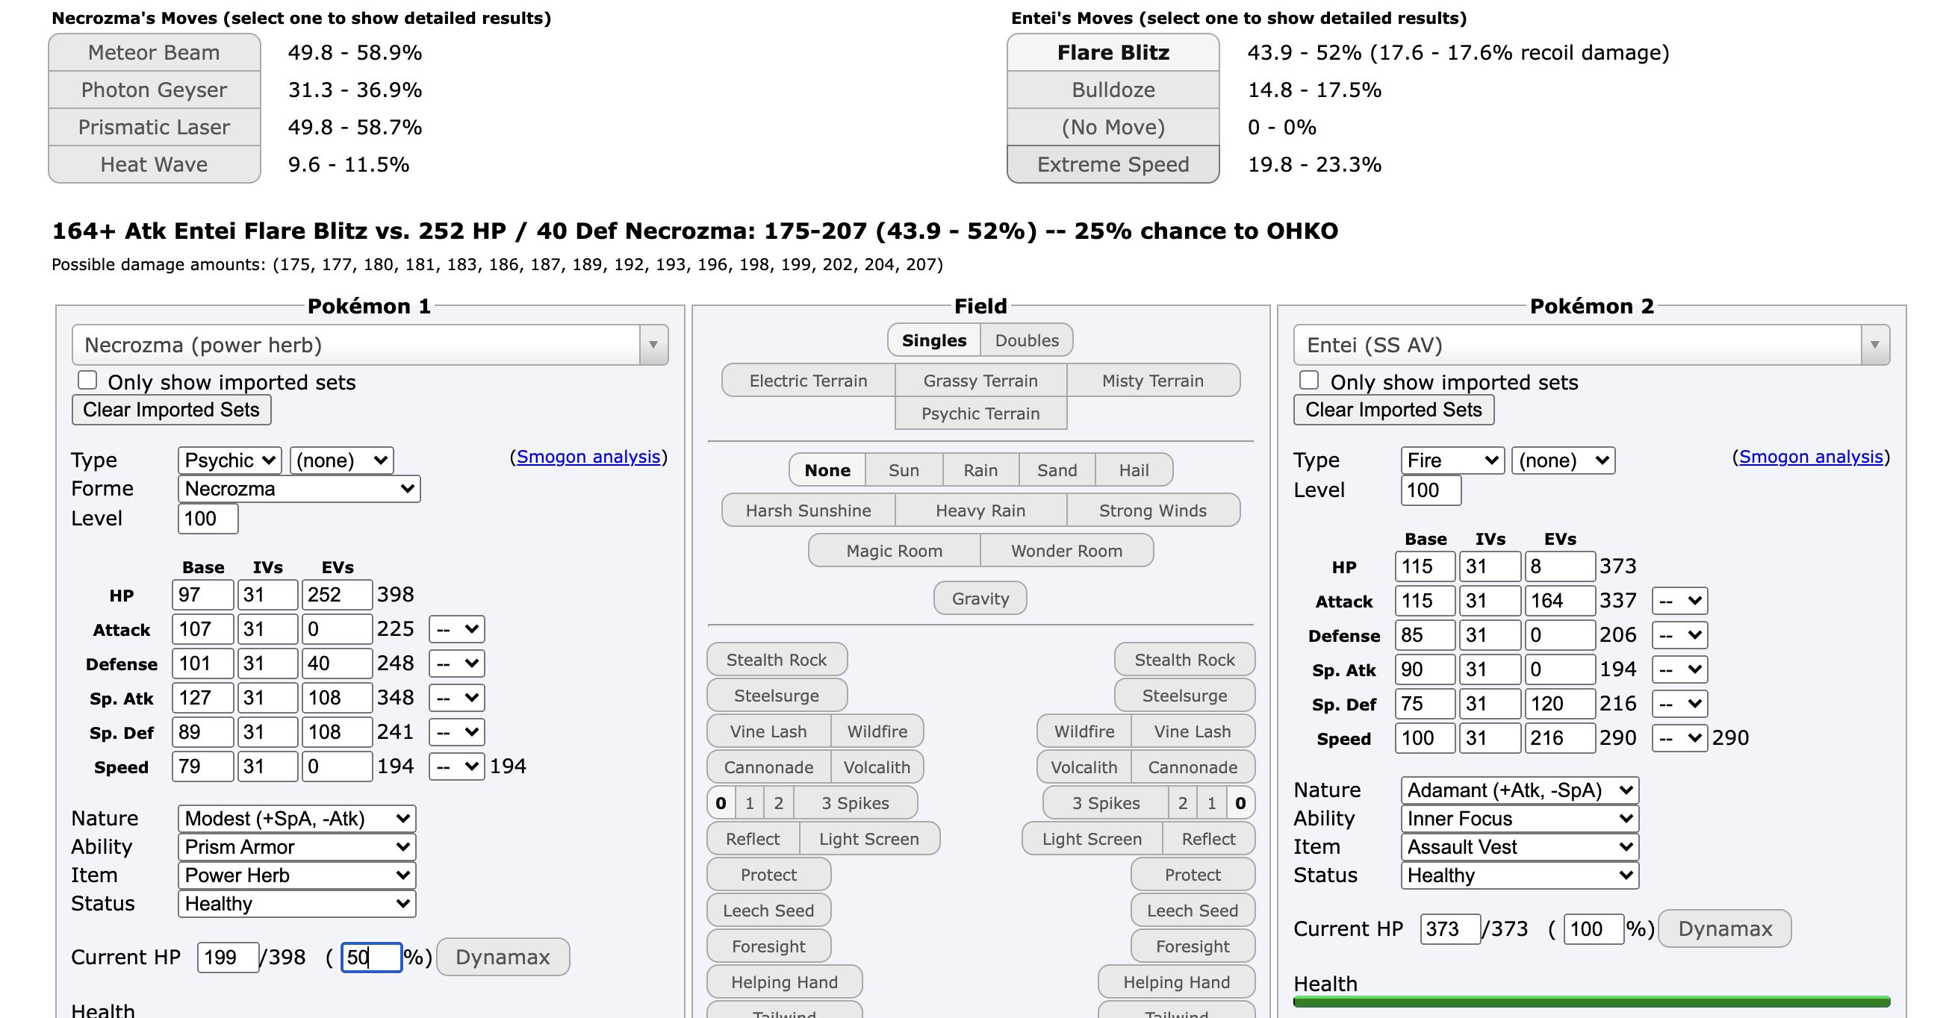Select Necrozma's Photon Geyser move
1946x1018 pixels.
[x=154, y=90]
